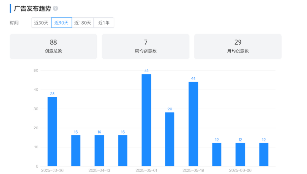Screen dimensions: 307x174
Task: Click the 2025-03-26 axis date label
Action: coord(53,170)
